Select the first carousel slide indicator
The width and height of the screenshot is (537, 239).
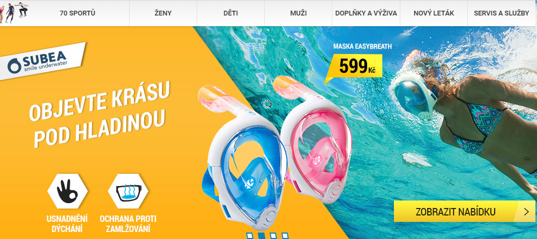point(249,236)
